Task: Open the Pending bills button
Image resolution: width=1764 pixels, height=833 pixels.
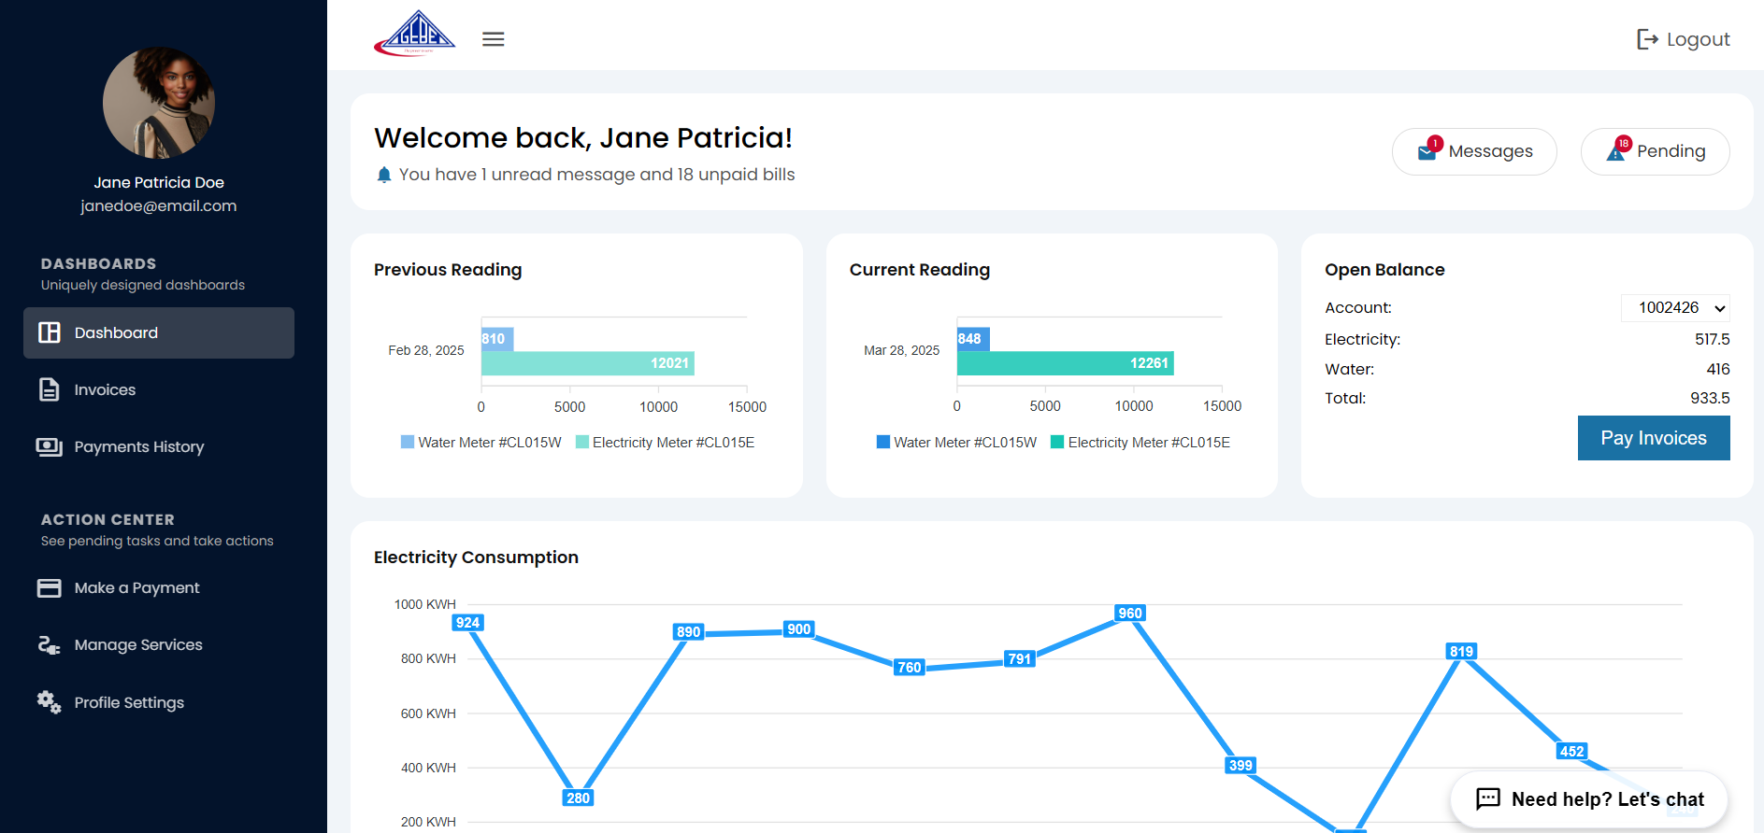Action: tap(1655, 151)
